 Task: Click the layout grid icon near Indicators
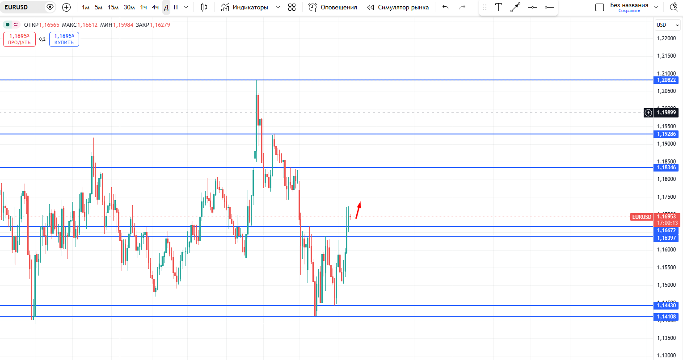click(292, 7)
